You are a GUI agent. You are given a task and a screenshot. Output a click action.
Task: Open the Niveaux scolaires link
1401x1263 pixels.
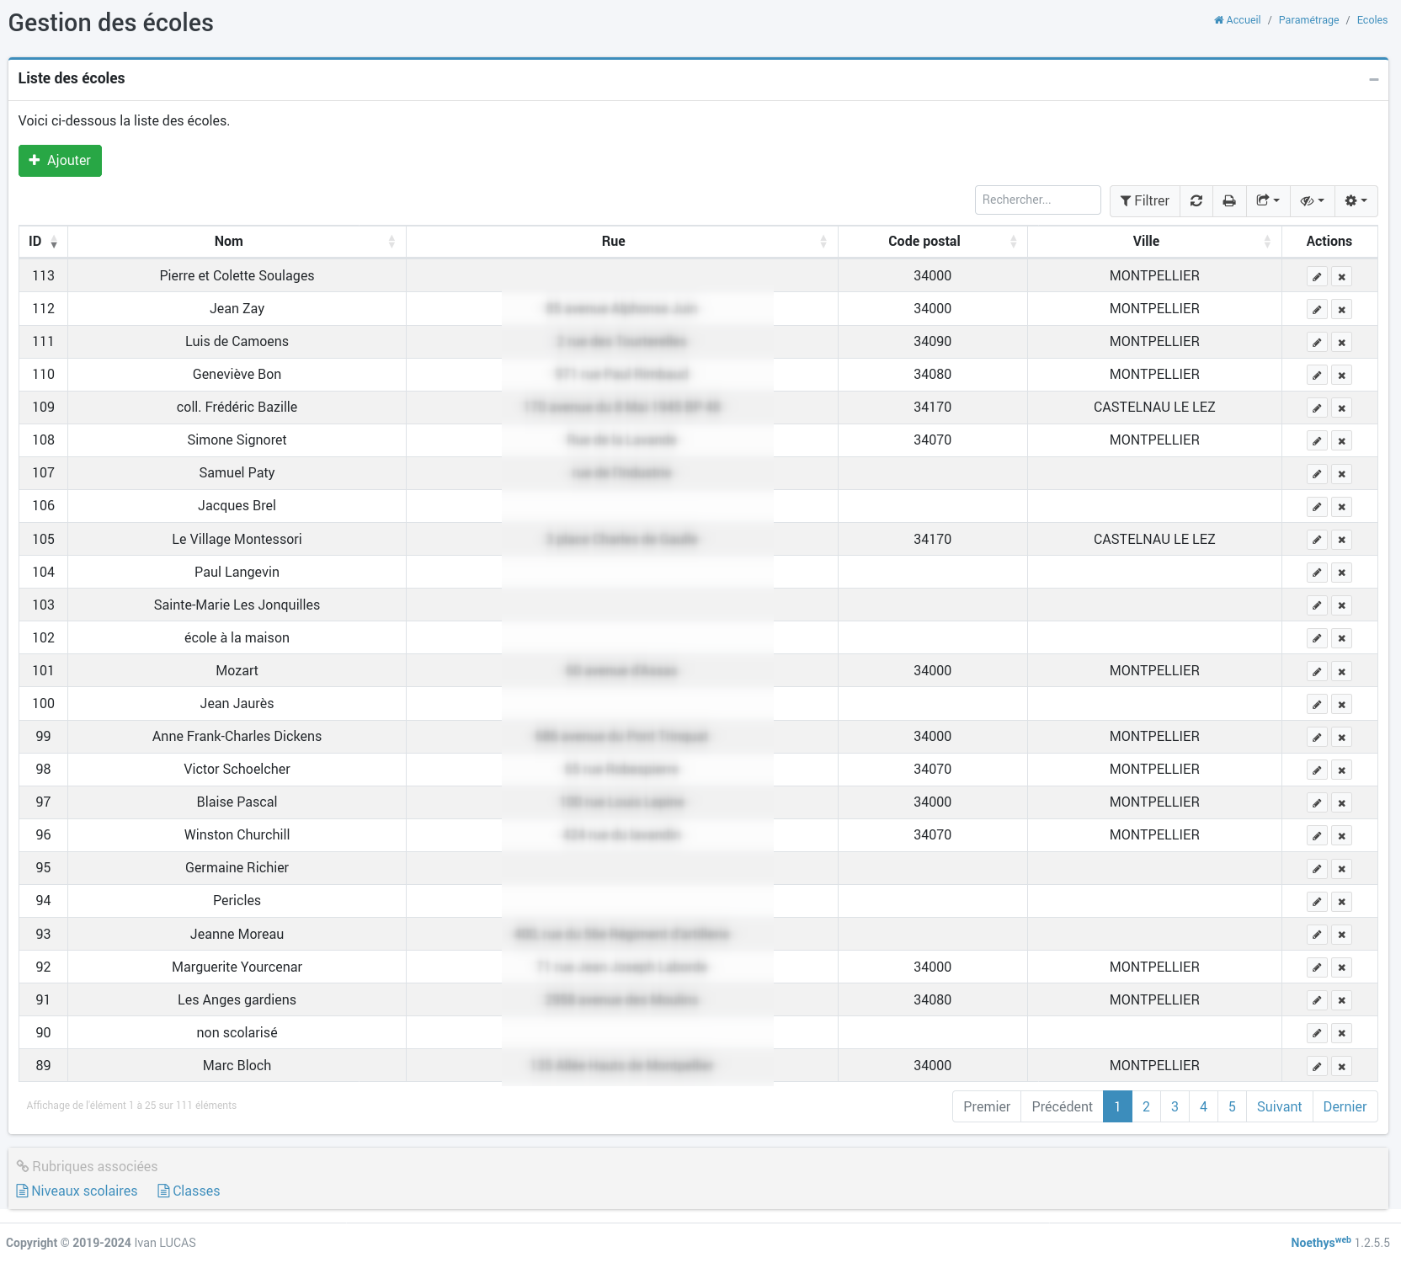84,1191
